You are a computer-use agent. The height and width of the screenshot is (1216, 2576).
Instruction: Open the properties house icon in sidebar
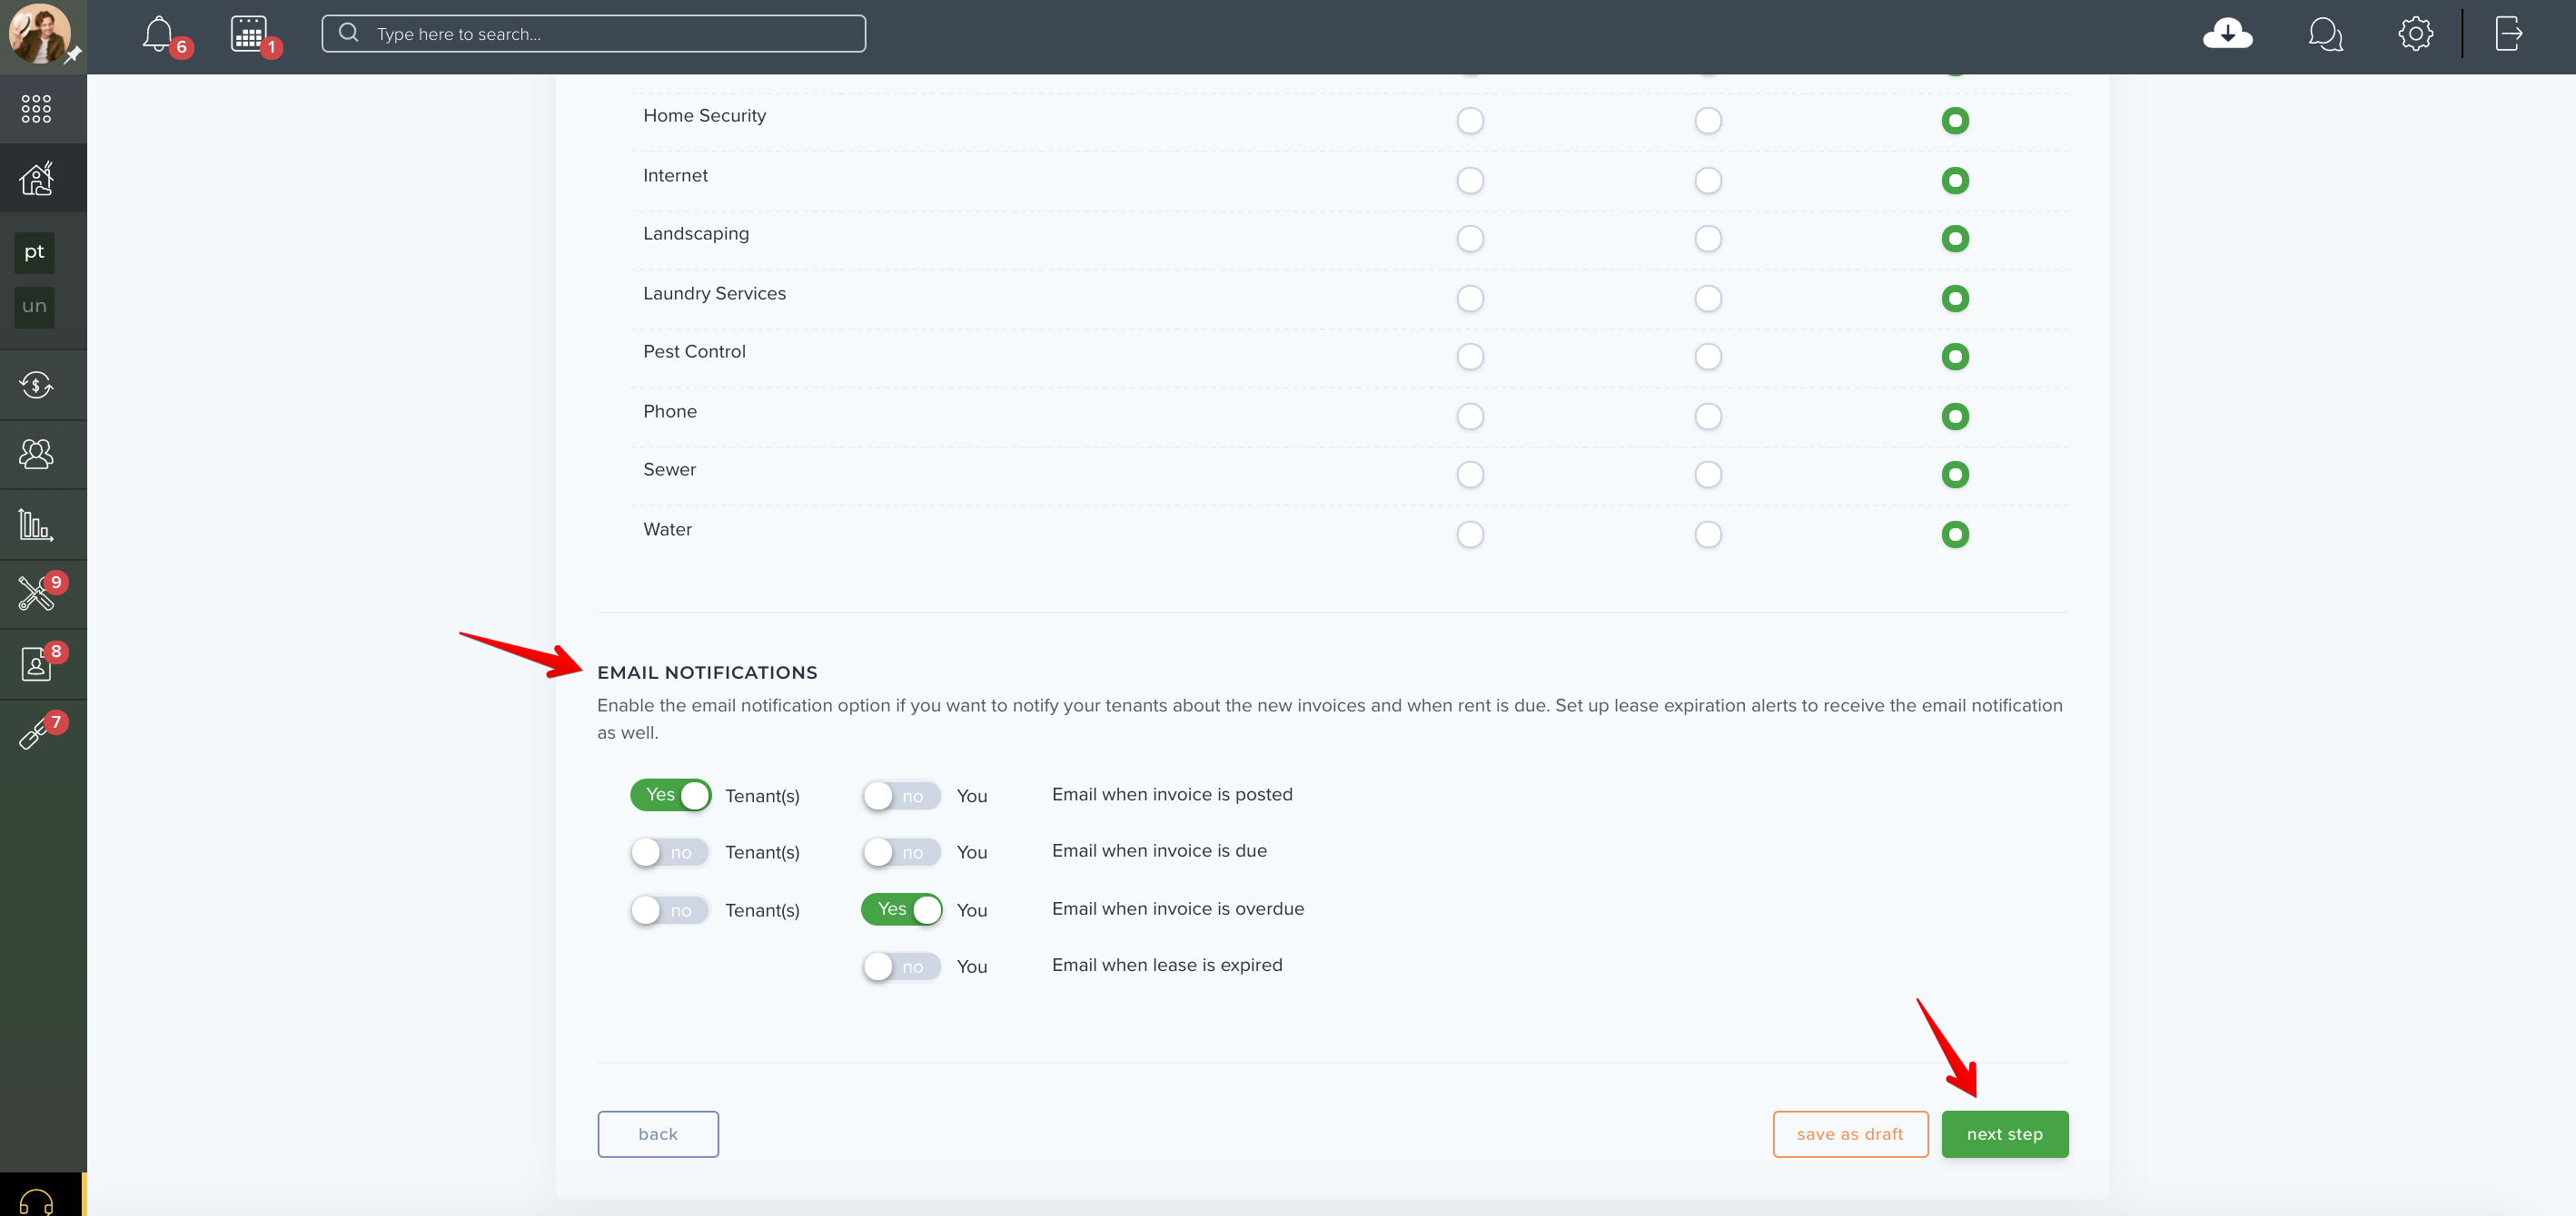point(36,179)
